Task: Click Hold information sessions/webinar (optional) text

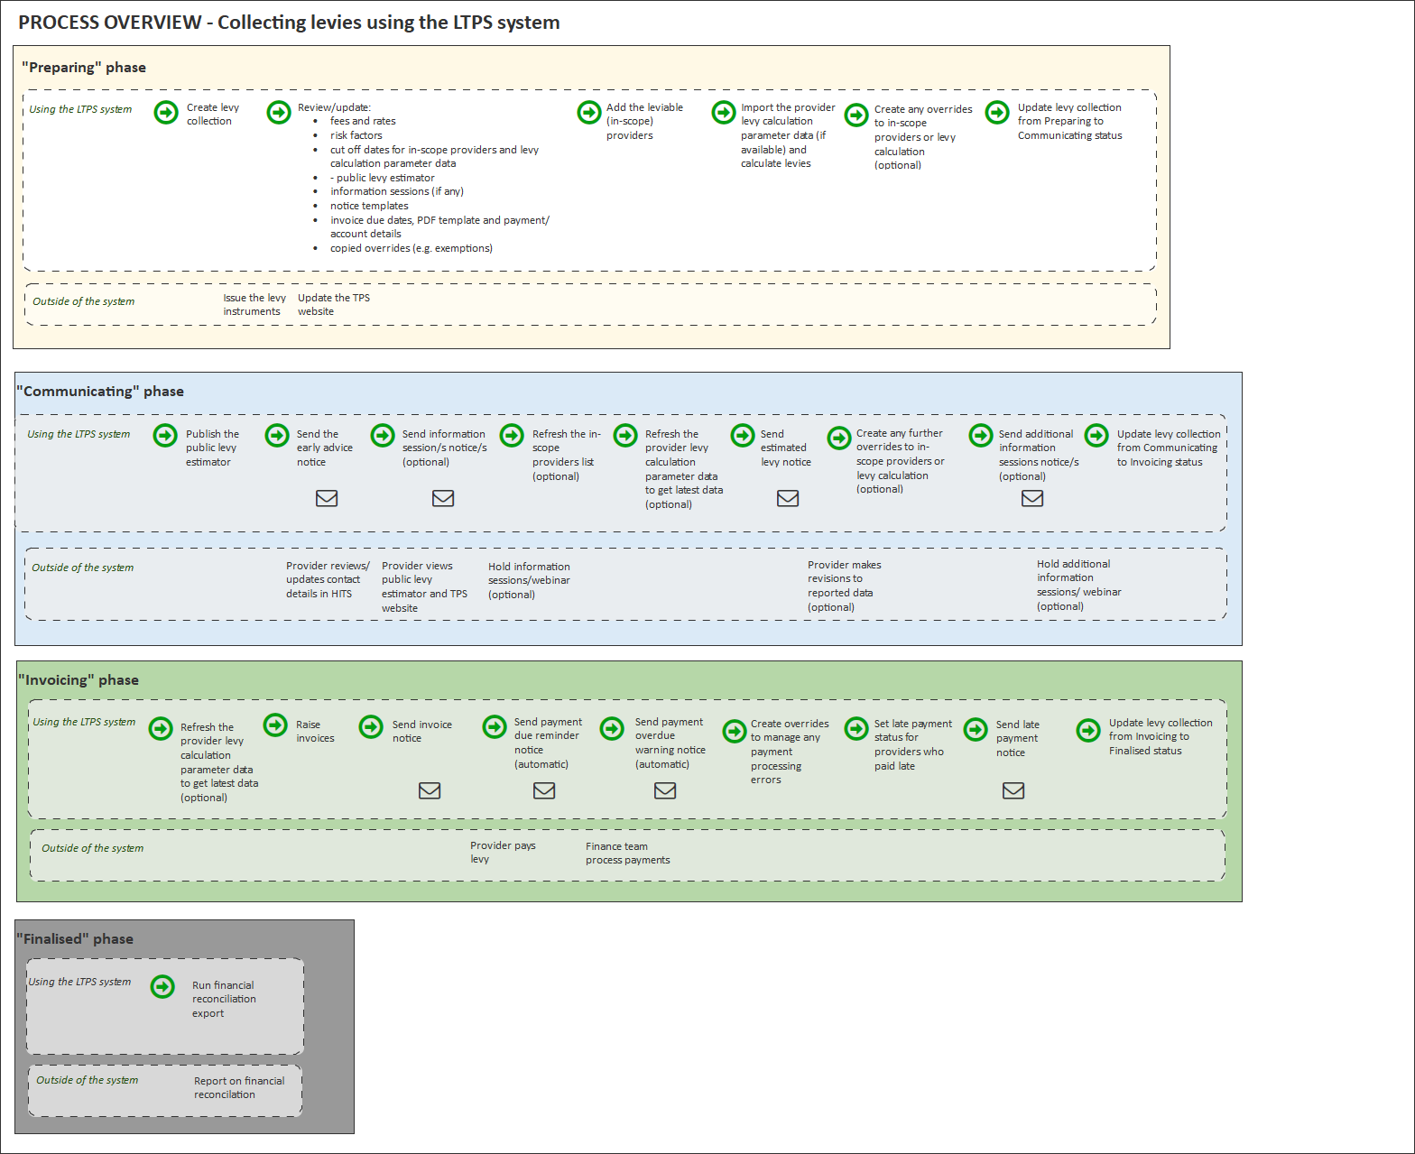Action: click(x=529, y=581)
